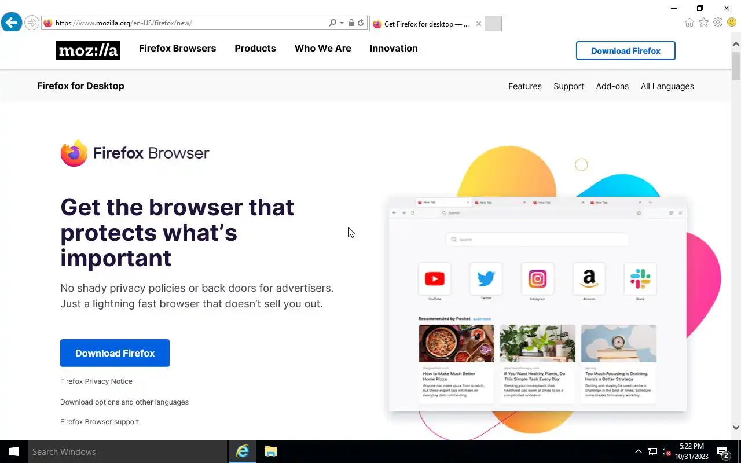The width and height of the screenshot is (741, 463).
Task: Click the vertical scrollbar thumb
Action: 736,65
